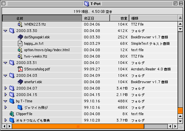
Task: Select the 2000.04.15 folder icon
Action: click(12, 95)
